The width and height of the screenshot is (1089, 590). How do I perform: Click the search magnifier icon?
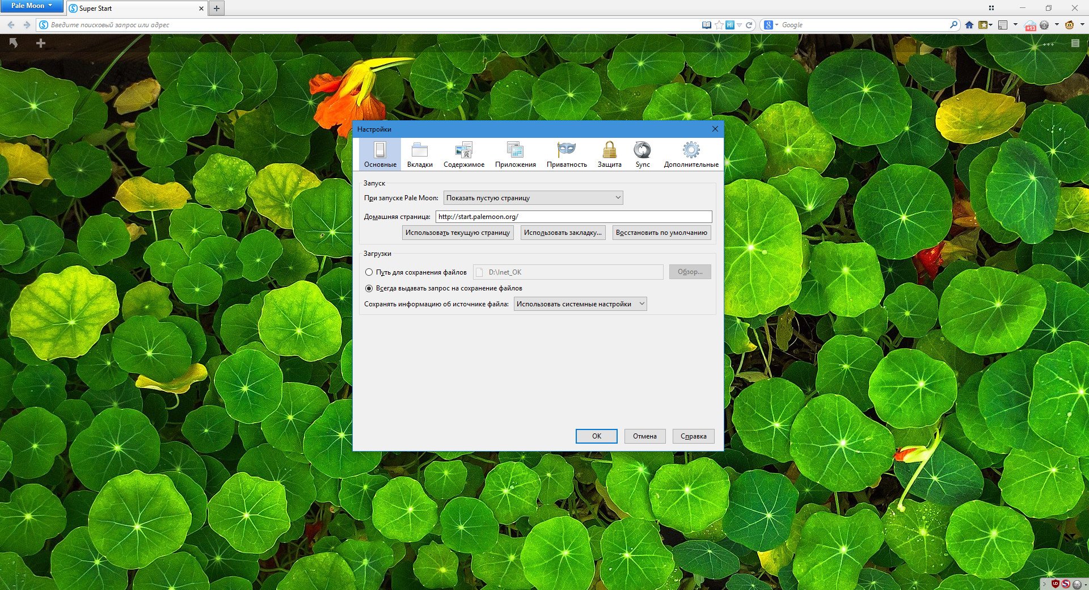coord(953,25)
